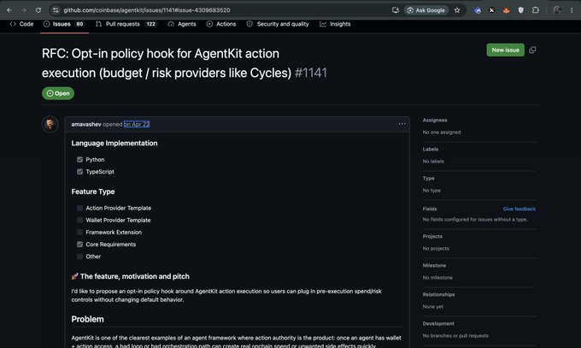581x348 pixels.
Task: Toggle Action Provider Template checkbox
Action: pos(79,208)
